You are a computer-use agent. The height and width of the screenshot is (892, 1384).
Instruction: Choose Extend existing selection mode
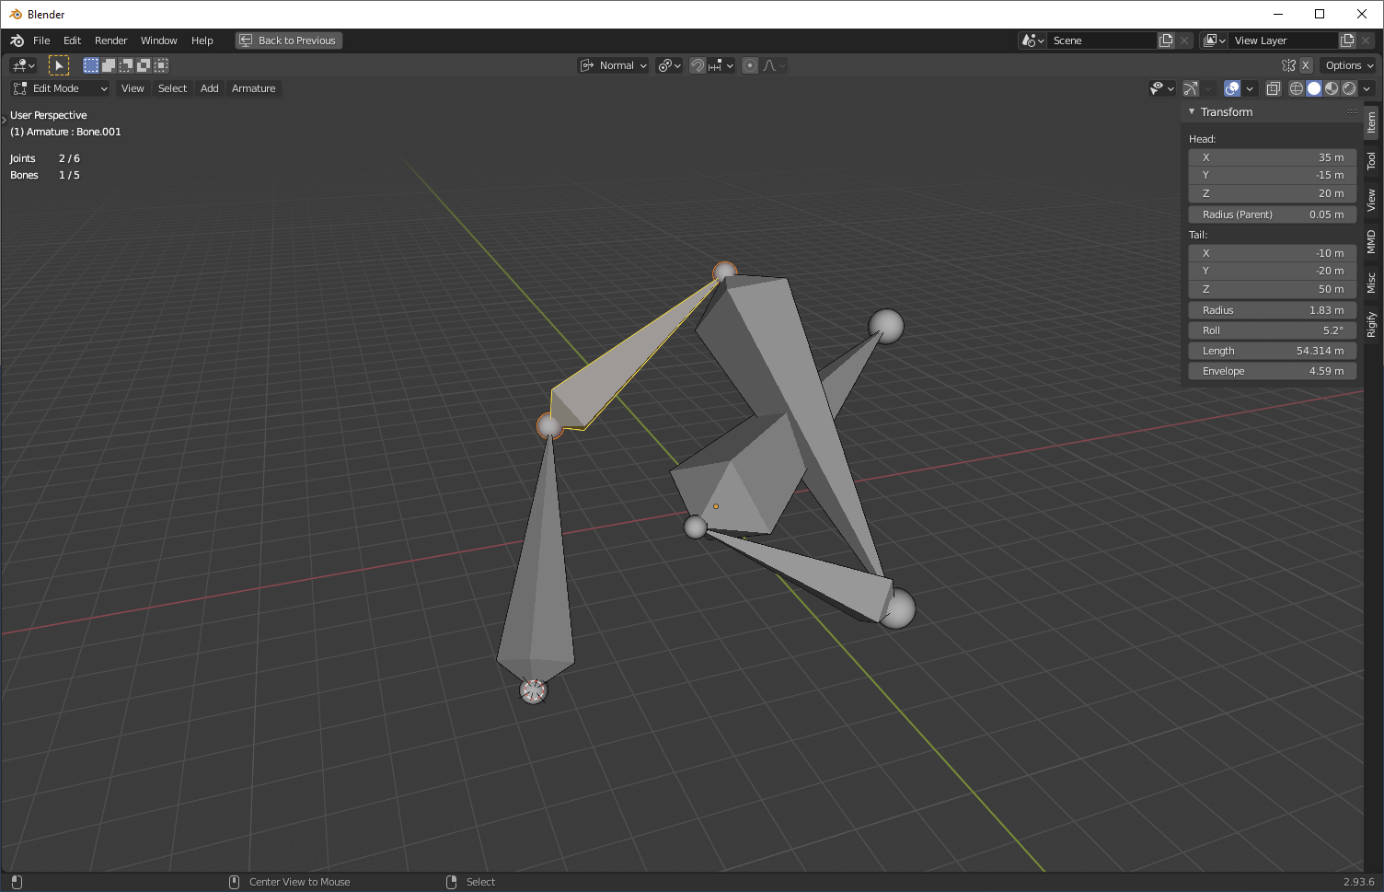(x=109, y=65)
